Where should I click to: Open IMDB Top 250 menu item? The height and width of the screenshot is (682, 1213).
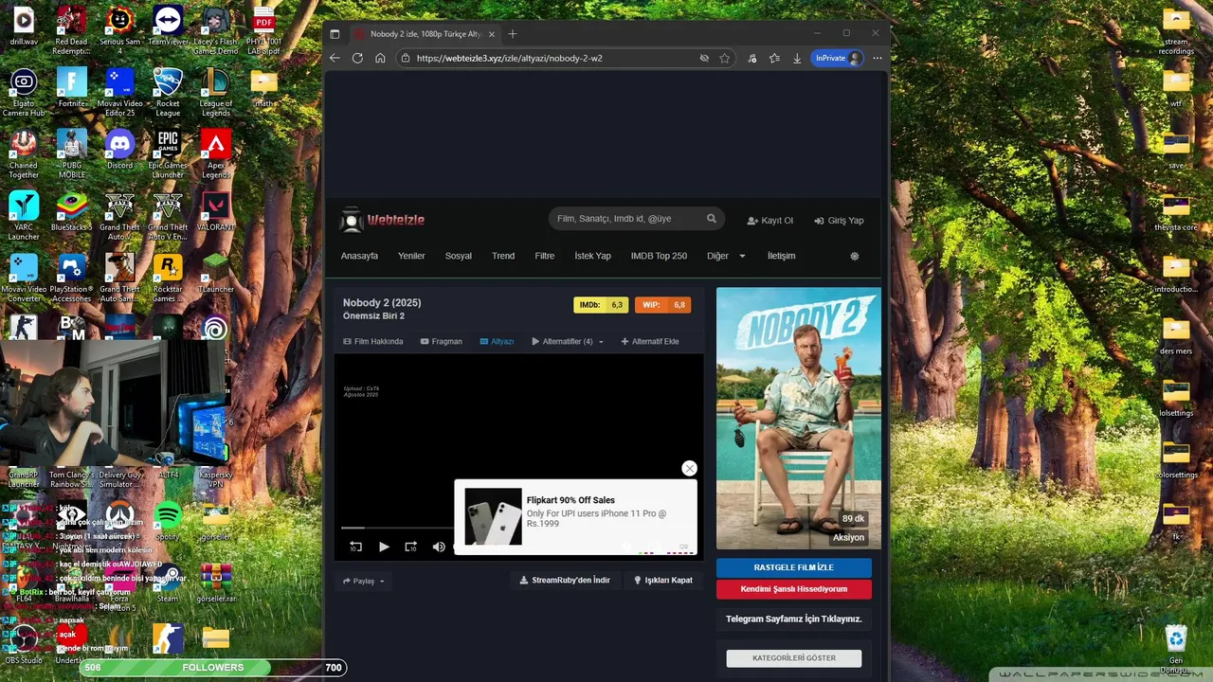pos(659,256)
